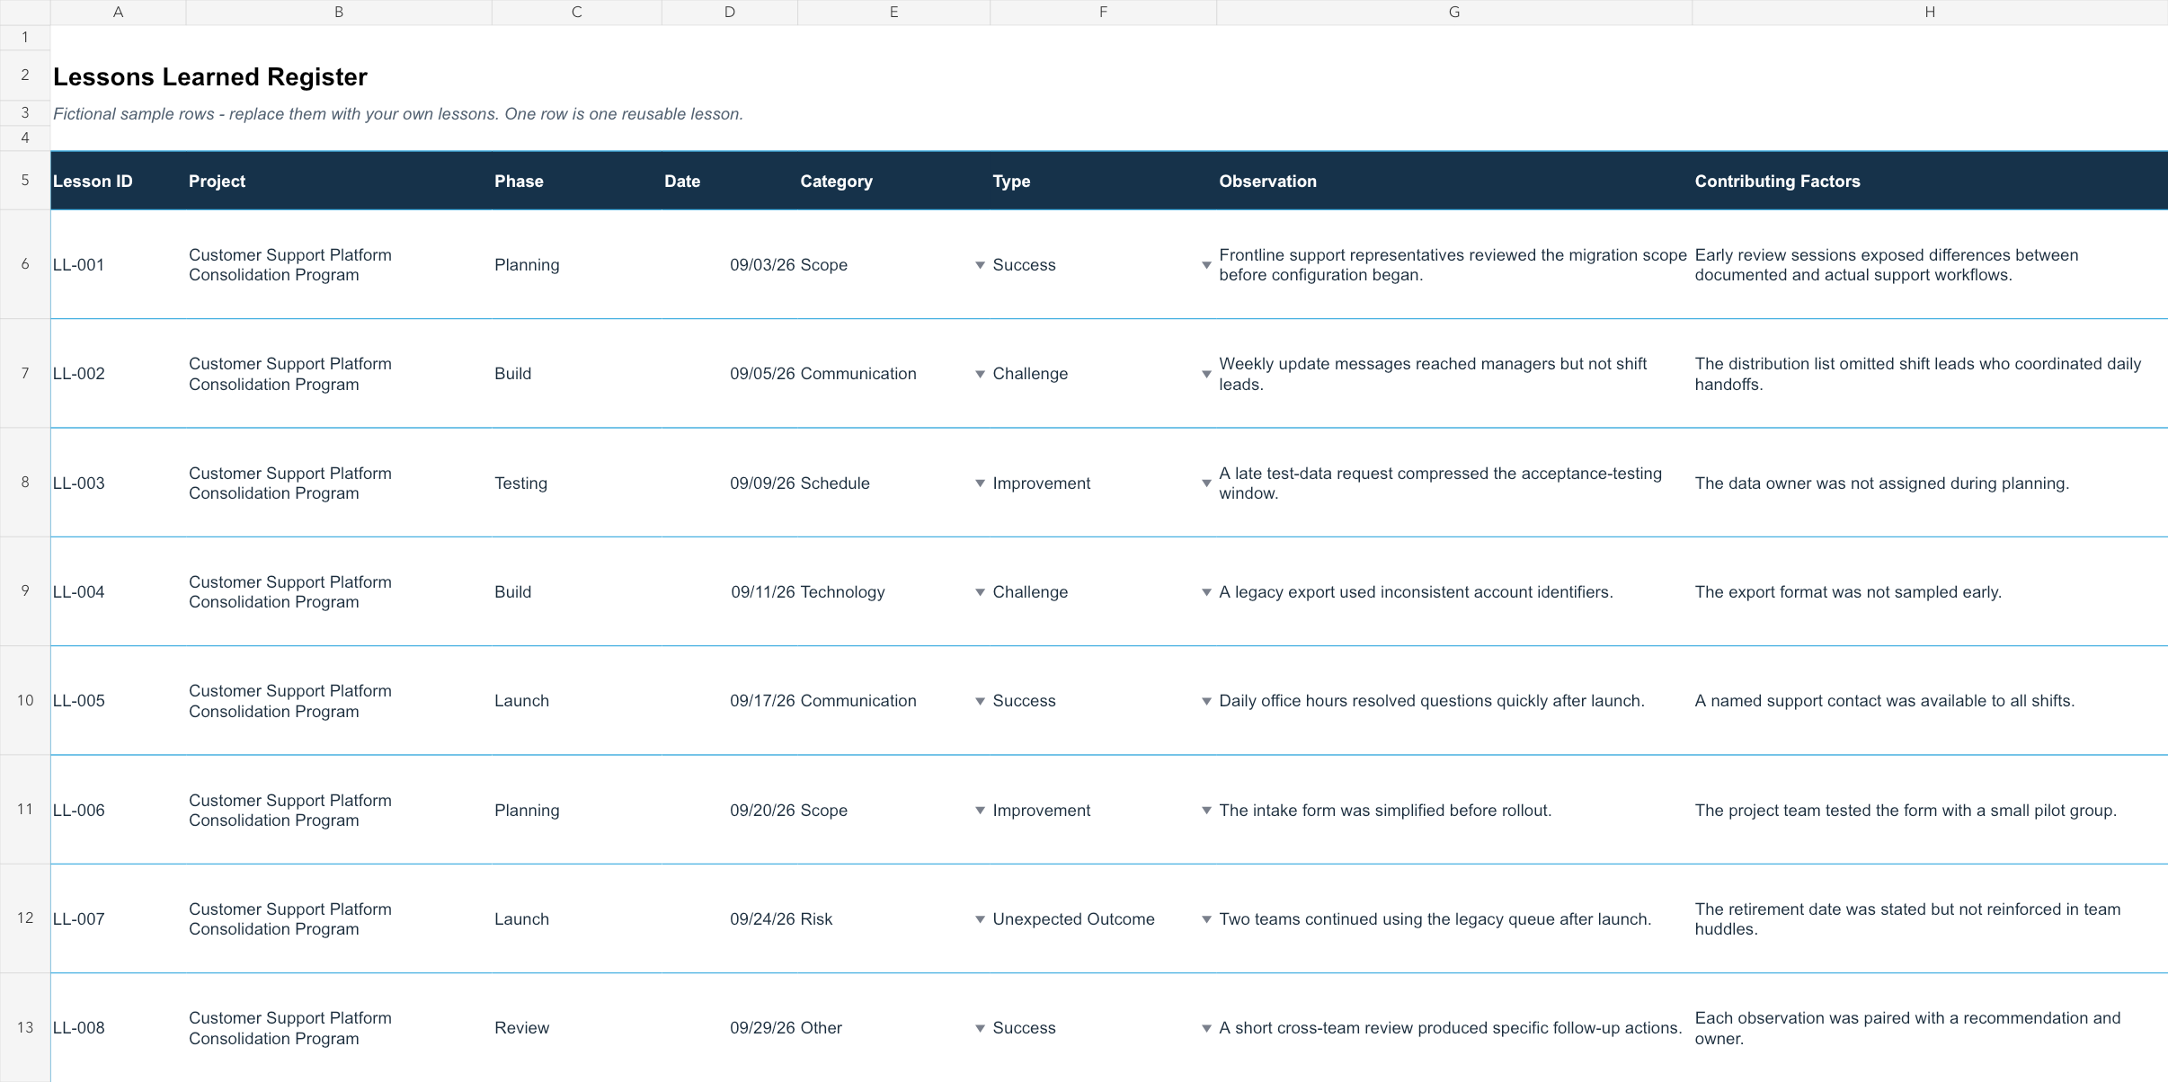
Task: Click the Lesson ID header cell
Action: (x=118, y=181)
